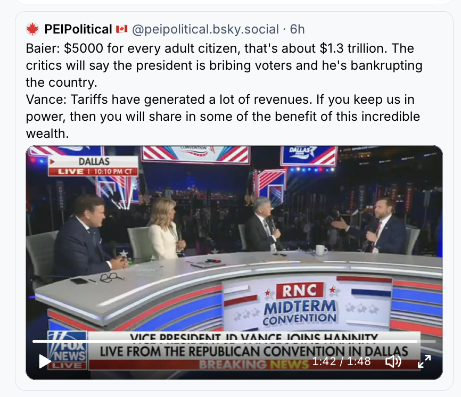Viewport: 461px width, 397px height.
Task: Click the 1:42 / 1:48 time display
Action: click(x=341, y=361)
